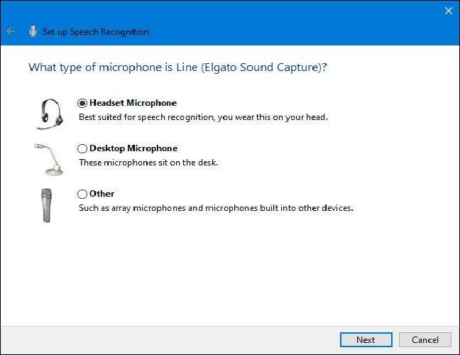
Task: Click the bold "Desktop Microphone" label text
Action: tap(133, 148)
